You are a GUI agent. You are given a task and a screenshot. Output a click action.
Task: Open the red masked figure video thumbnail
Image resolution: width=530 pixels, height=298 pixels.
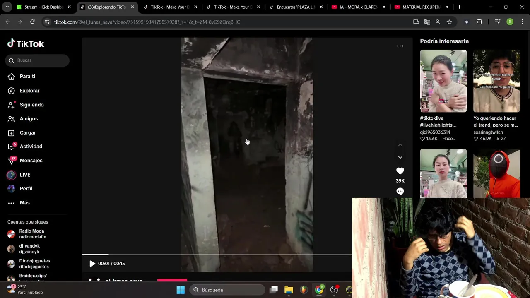point(496,173)
